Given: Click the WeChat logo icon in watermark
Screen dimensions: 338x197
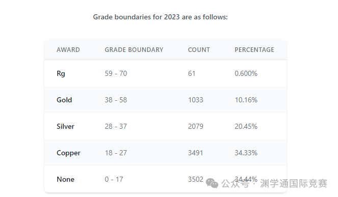Looking at the screenshot, I should [212, 183].
